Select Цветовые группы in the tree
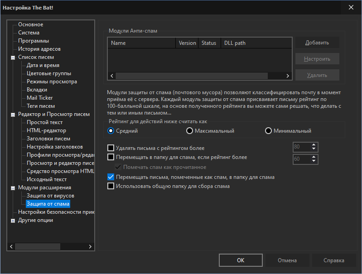 (x=49, y=73)
